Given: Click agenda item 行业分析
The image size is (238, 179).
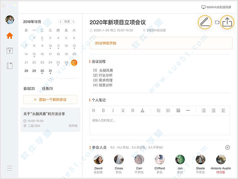Looking at the screenshot, I should click(x=103, y=75).
